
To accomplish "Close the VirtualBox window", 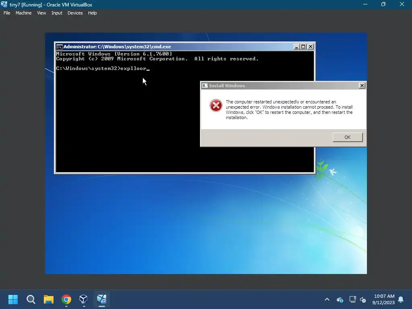I will [x=402, y=4].
